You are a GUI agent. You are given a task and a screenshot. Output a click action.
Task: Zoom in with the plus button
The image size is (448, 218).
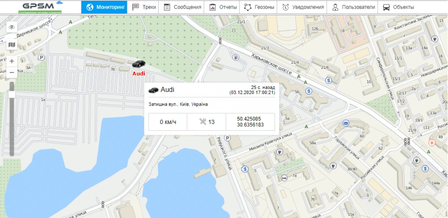click(x=12, y=61)
